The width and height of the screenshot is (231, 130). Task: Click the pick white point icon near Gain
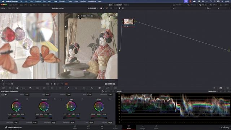click(61, 99)
